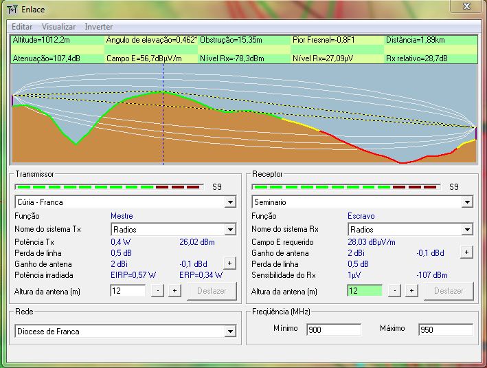This screenshot has width=487, height=368.
Task: Click the Mínimo frequency field
Action: tap(334, 329)
